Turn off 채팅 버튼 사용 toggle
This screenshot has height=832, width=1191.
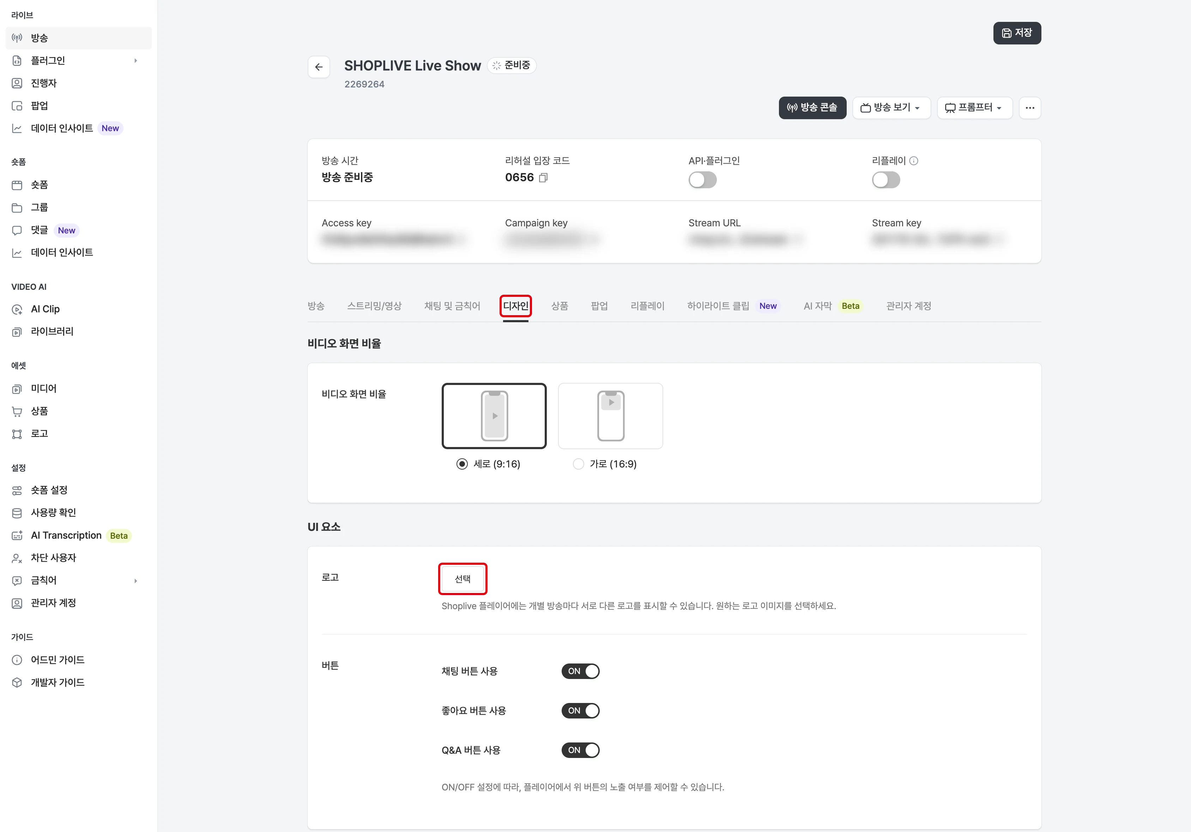coord(580,671)
